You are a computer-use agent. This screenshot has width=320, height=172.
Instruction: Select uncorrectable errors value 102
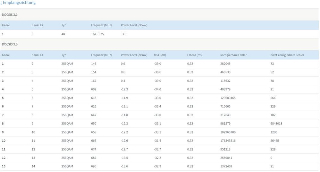point(273,115)
